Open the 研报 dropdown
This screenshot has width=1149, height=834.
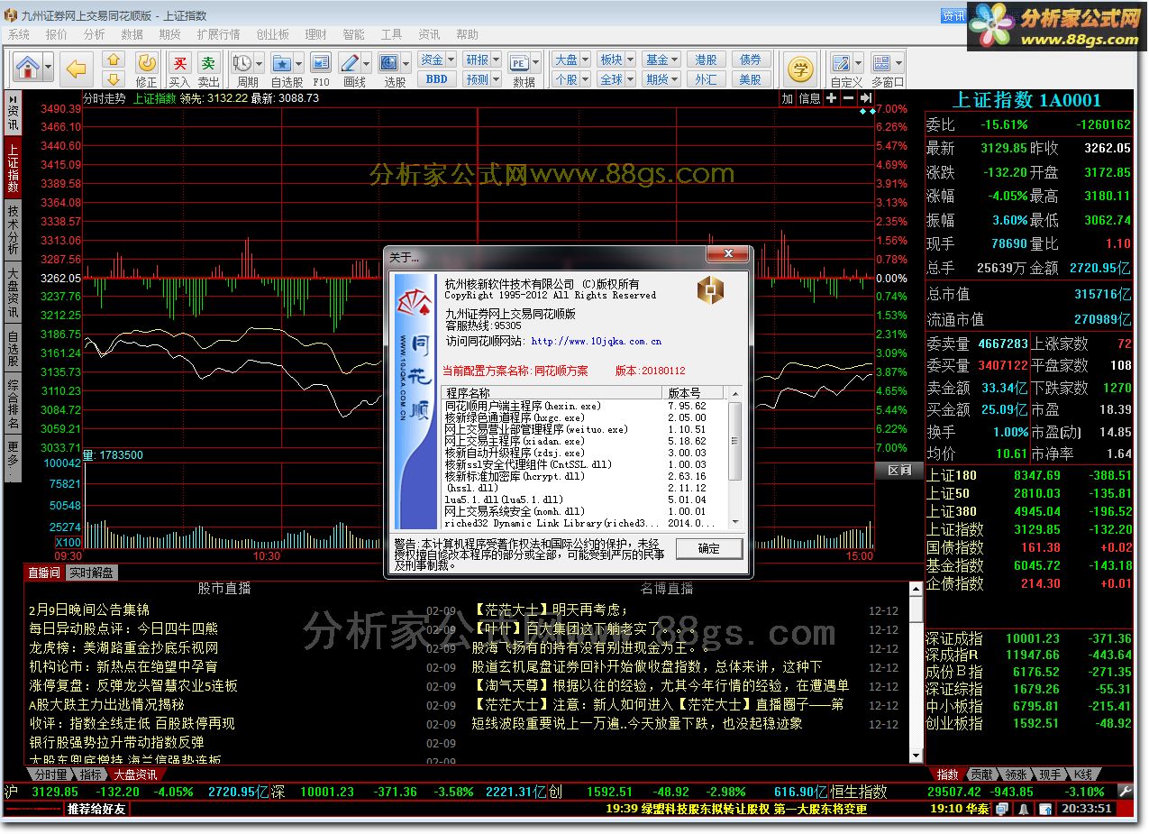[x=482, y=60]
